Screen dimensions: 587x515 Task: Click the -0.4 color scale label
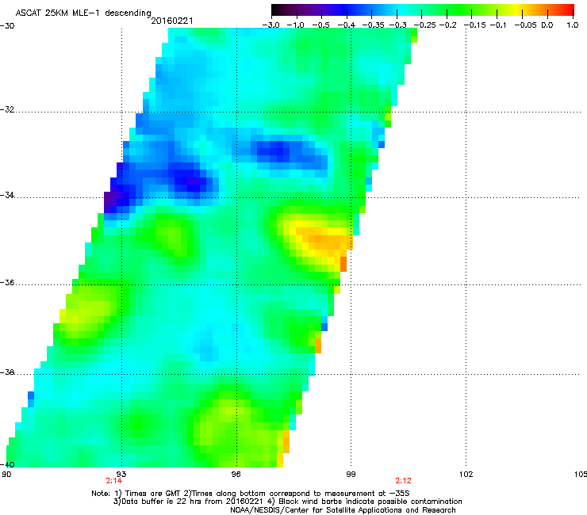point(347,25)
